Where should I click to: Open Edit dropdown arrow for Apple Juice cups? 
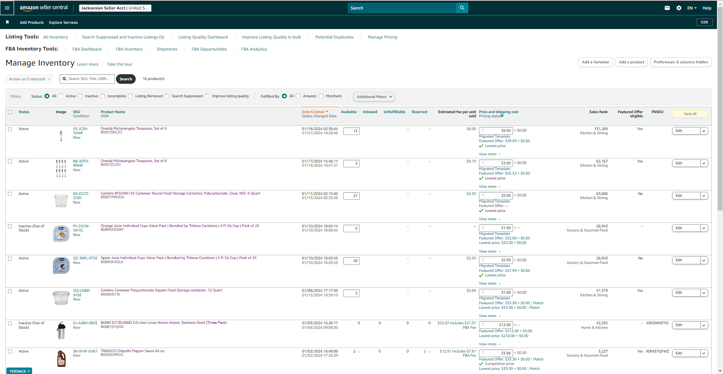[x=704, y=260]
